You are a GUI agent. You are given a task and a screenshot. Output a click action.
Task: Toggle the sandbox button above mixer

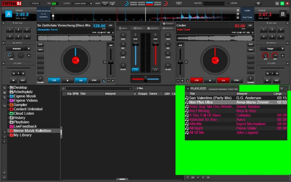(x=168, y=24)
